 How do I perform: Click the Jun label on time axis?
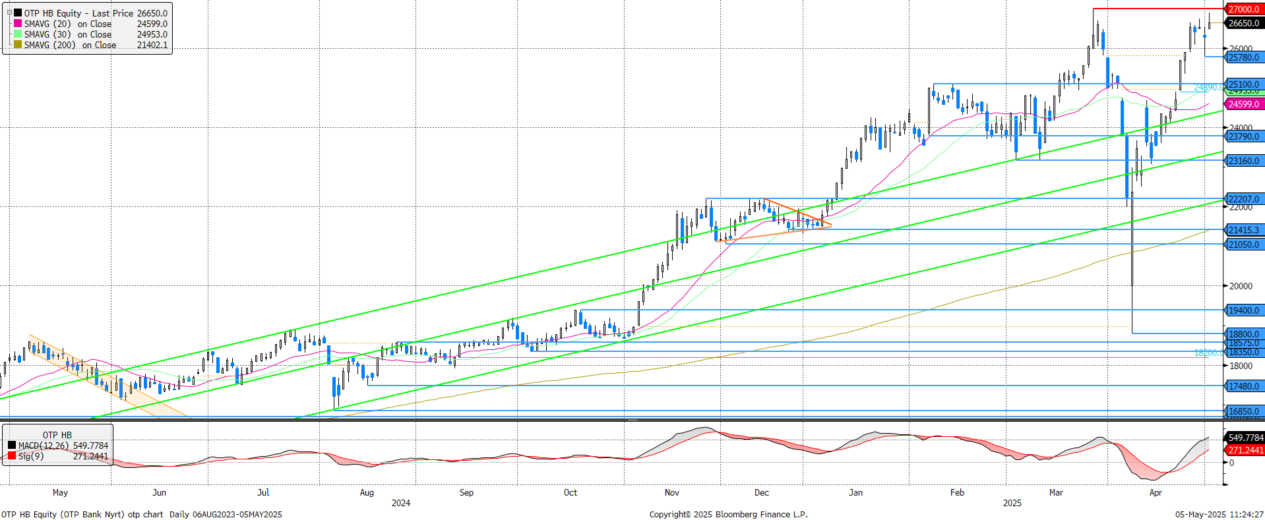159,492
